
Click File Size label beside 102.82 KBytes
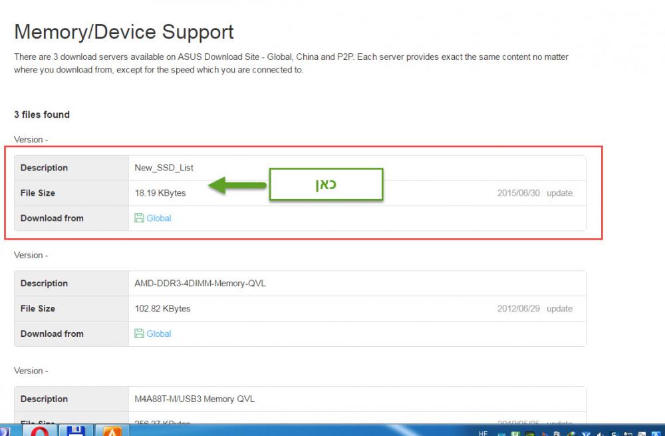point(38,309)
